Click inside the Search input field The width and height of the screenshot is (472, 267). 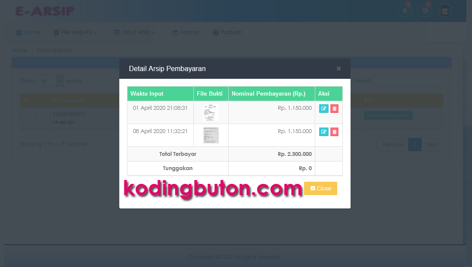pyautogui.click(x=409, y=81)
